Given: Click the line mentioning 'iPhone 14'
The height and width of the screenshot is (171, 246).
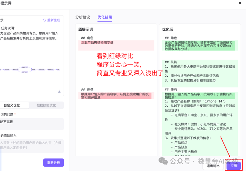Looking at the screenshot, I should 195,101.
